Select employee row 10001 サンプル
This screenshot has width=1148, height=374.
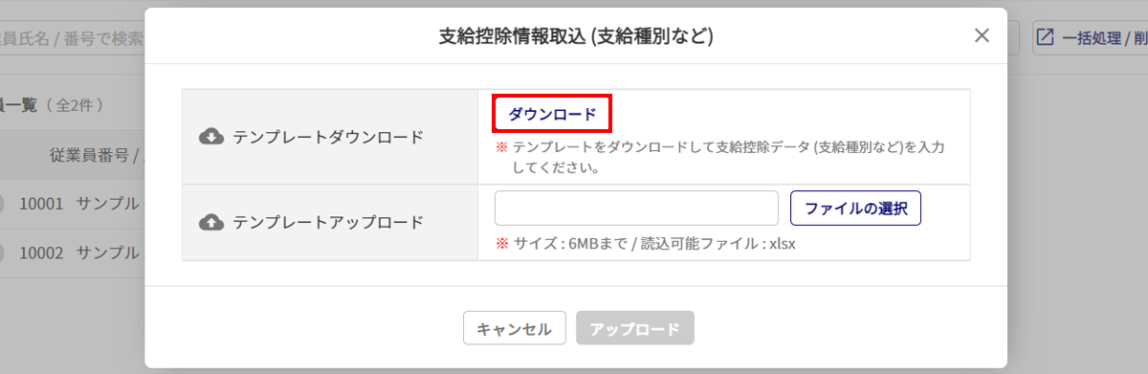[72, 203]
